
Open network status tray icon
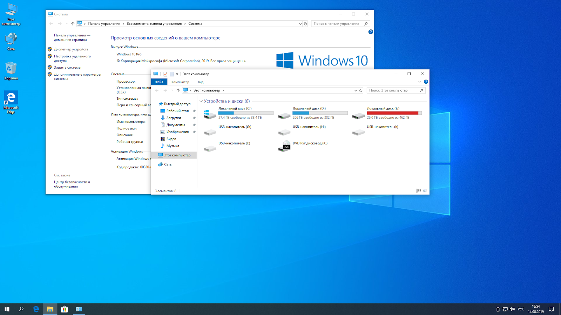click(x=505, y=309)
